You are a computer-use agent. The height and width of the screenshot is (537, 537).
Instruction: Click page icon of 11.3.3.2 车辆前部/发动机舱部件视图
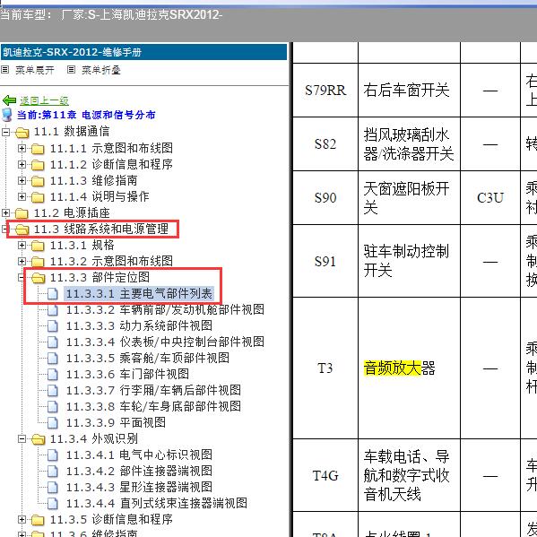(x=53, y=309)
